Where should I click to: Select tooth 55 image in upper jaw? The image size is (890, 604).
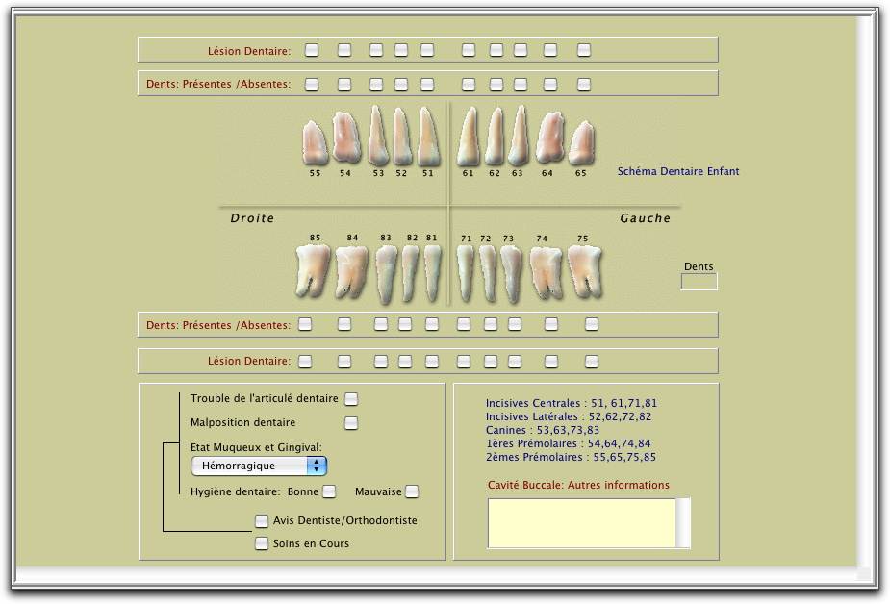[315, 143]
